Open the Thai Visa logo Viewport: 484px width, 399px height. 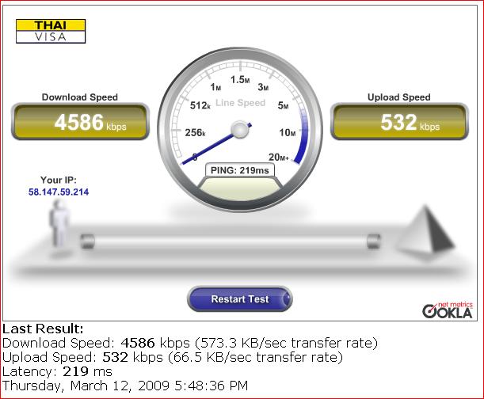51,31
